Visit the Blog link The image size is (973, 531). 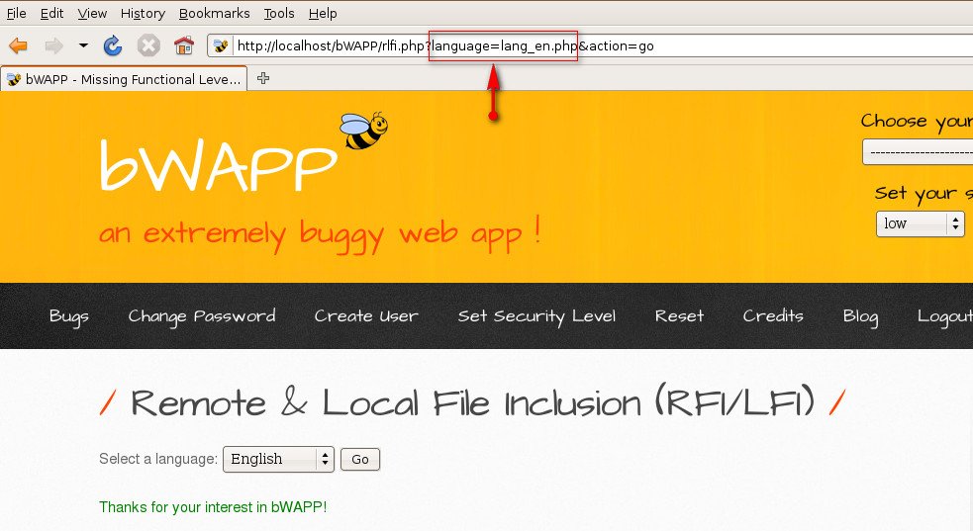click(x=860, y=316)
